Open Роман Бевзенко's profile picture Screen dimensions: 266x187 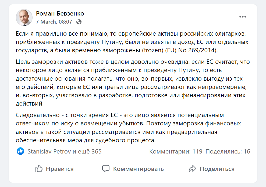tap(24, 18)
